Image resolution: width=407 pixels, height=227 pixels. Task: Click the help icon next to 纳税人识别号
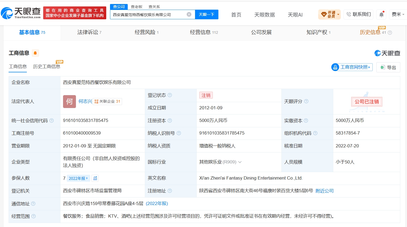[179, 133]
